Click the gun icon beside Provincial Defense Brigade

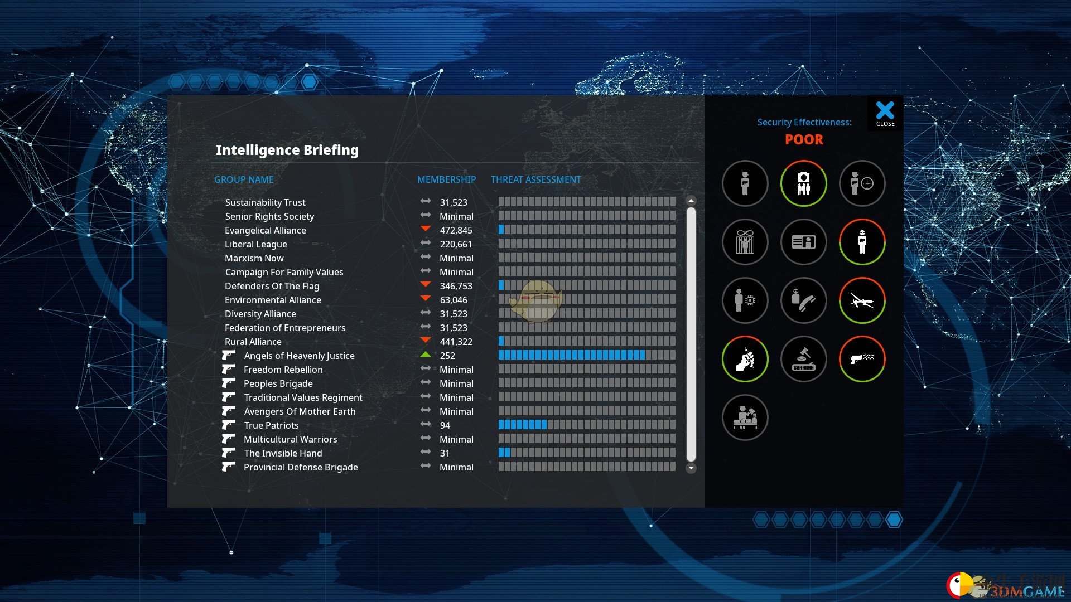[228, 467]
